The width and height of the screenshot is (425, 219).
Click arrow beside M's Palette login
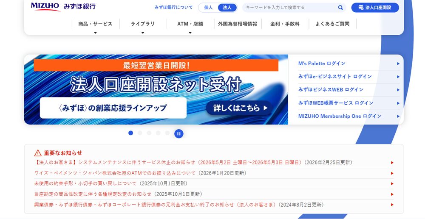point(398,64)
